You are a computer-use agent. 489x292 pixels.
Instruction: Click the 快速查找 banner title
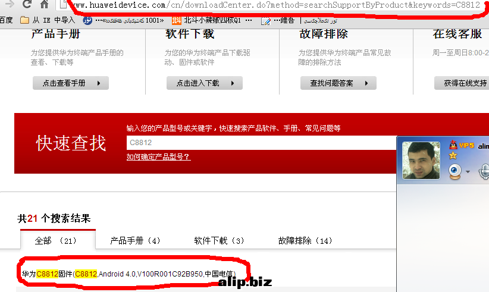[x=71, y=143]
